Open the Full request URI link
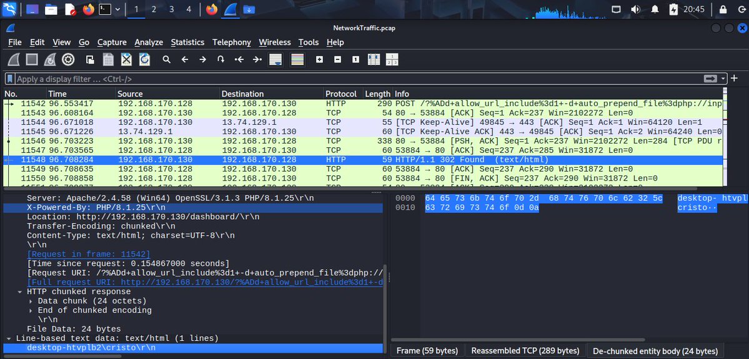The height and width of the screenshot is (359, 749). tap(205, 282)
